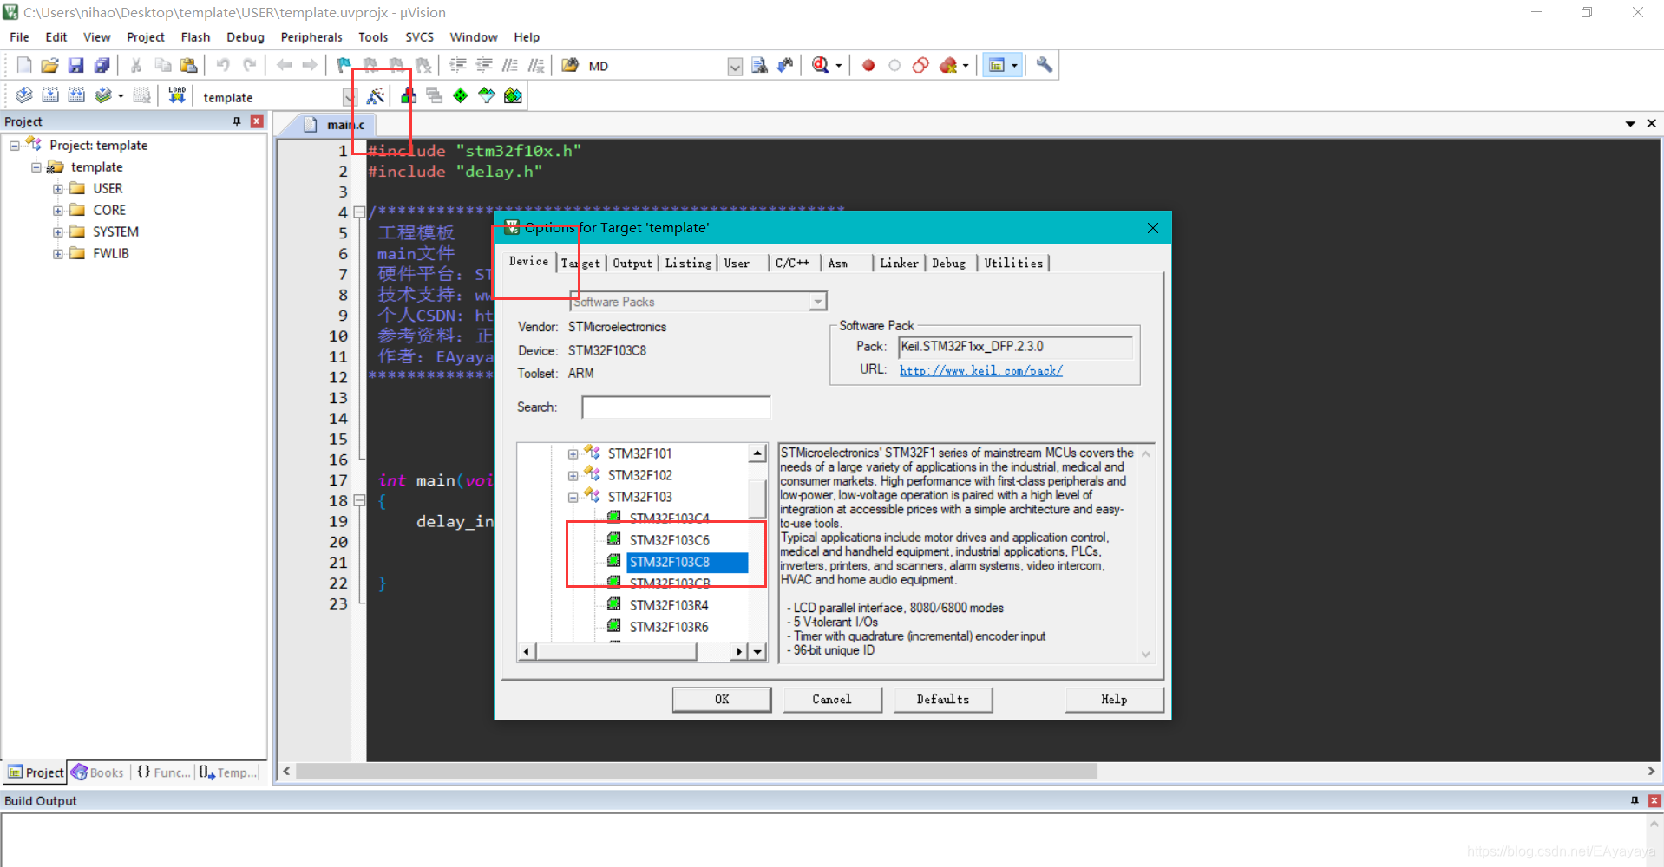Open the SVCS menu

click(x=419, y=37)
